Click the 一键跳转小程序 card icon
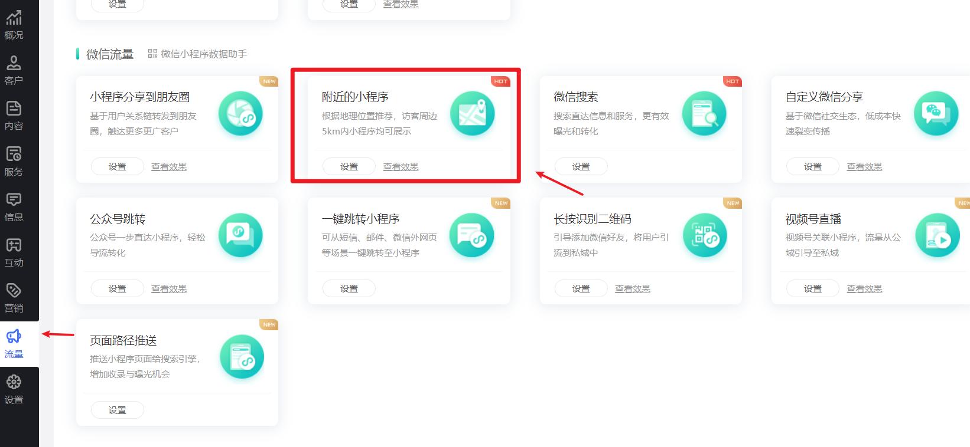Image resolution: width=970 pixels, height=447 pixels. [472, 235]
